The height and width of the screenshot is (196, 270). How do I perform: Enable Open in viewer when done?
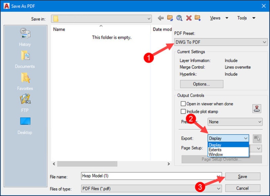(x=183, y=104)
